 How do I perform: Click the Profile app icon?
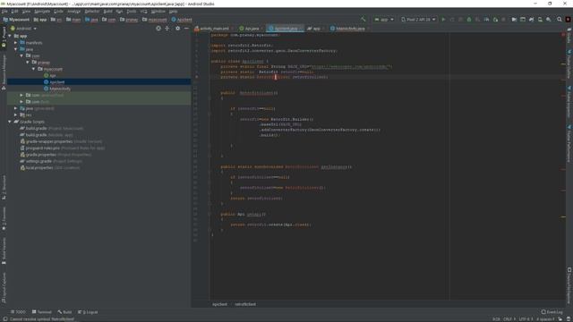point(486,20)
